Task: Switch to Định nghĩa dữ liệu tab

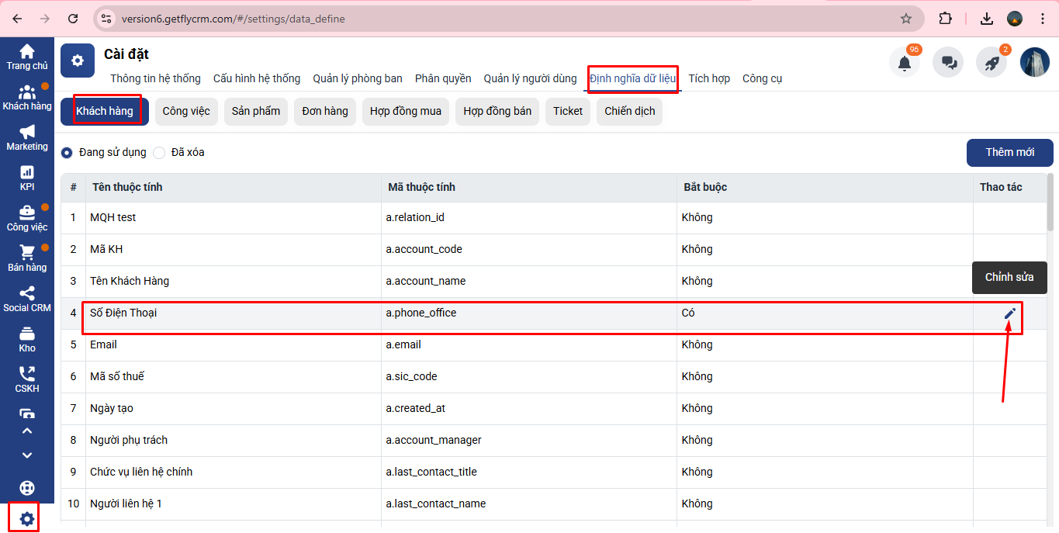Action: click(x=633, y=78)
